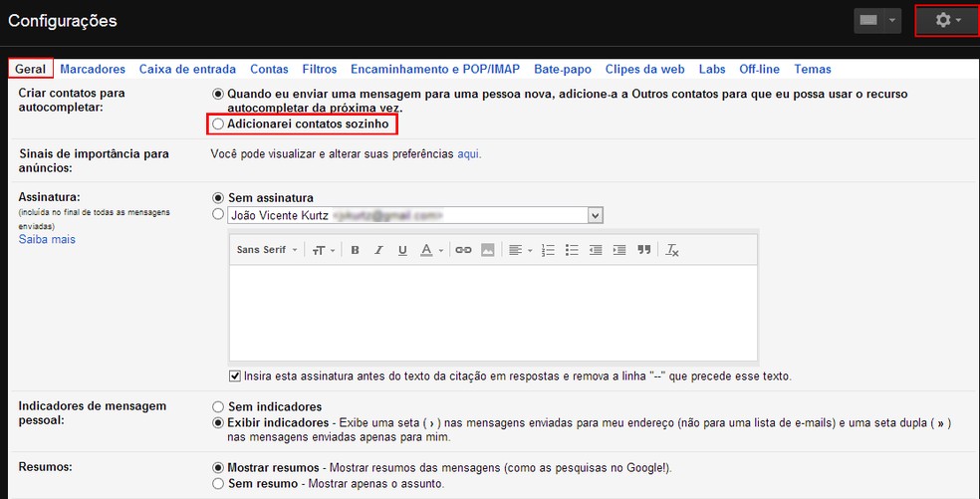Select 'Mostrar resumos' radio button
The image size is (980, 499).
pos(217,468)
